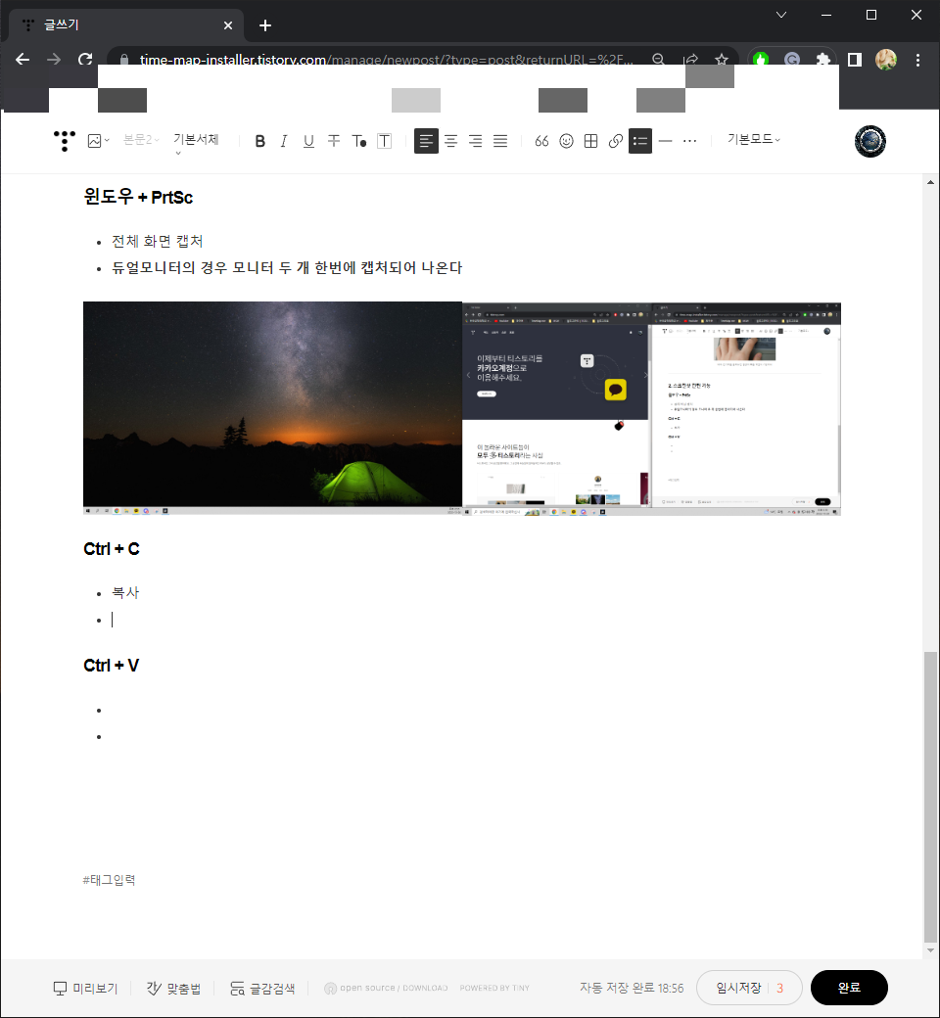
Task: Click the Tistory logo icon
Action: [x=65, y=140]
